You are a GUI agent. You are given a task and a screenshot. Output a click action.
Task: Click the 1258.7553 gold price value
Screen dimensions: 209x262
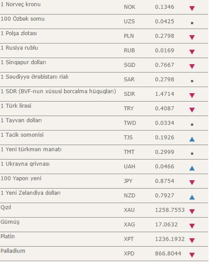point(170,210)
